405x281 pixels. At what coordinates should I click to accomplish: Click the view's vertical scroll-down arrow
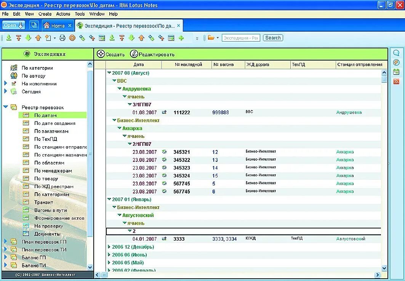coord(384,268)
